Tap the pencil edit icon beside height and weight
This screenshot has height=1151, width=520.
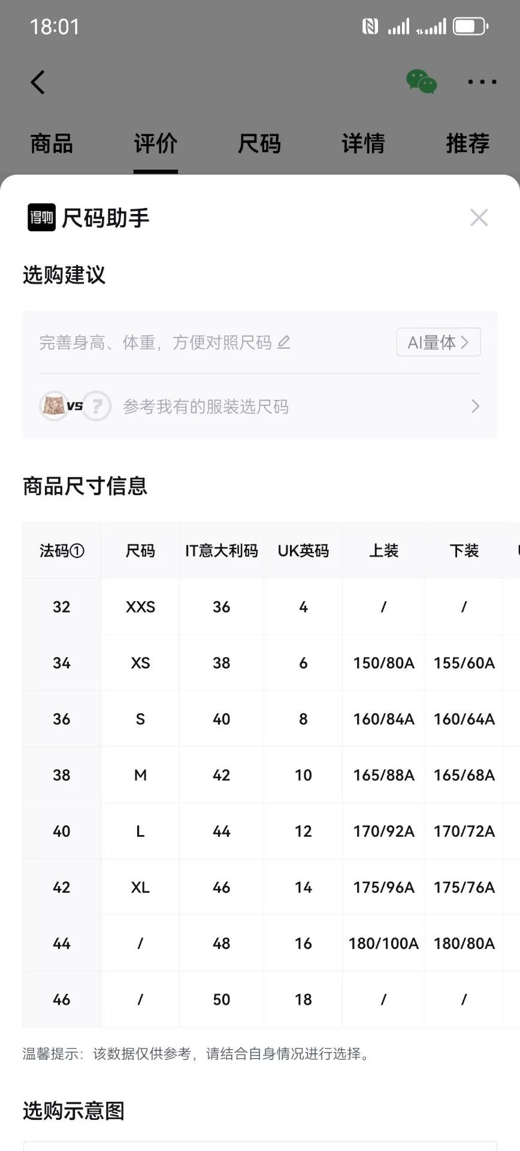284,342
